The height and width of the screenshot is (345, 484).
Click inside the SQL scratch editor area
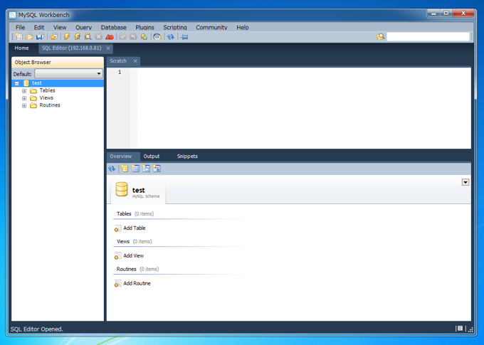coord(304,108)
